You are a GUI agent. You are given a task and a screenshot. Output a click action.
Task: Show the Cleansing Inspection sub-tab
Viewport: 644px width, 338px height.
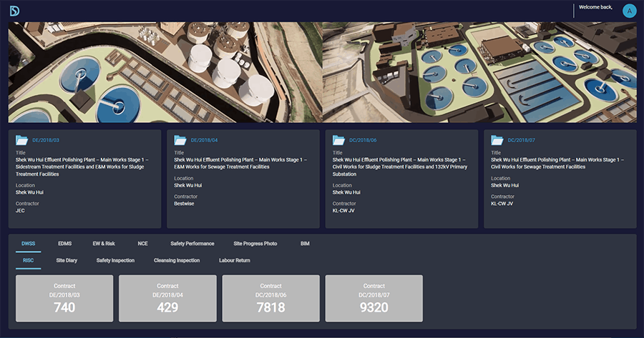pos(176,261)
